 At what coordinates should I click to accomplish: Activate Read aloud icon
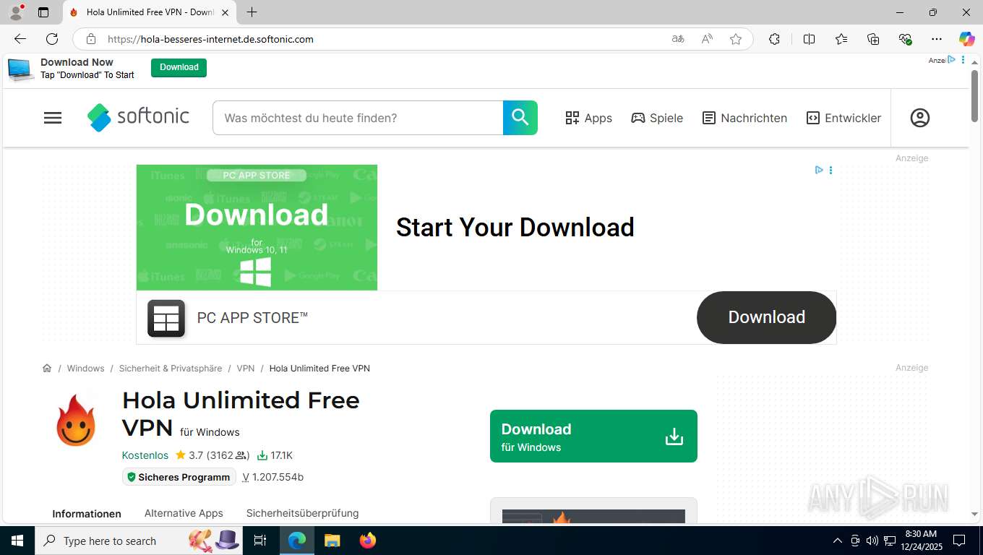pos(707,39)
